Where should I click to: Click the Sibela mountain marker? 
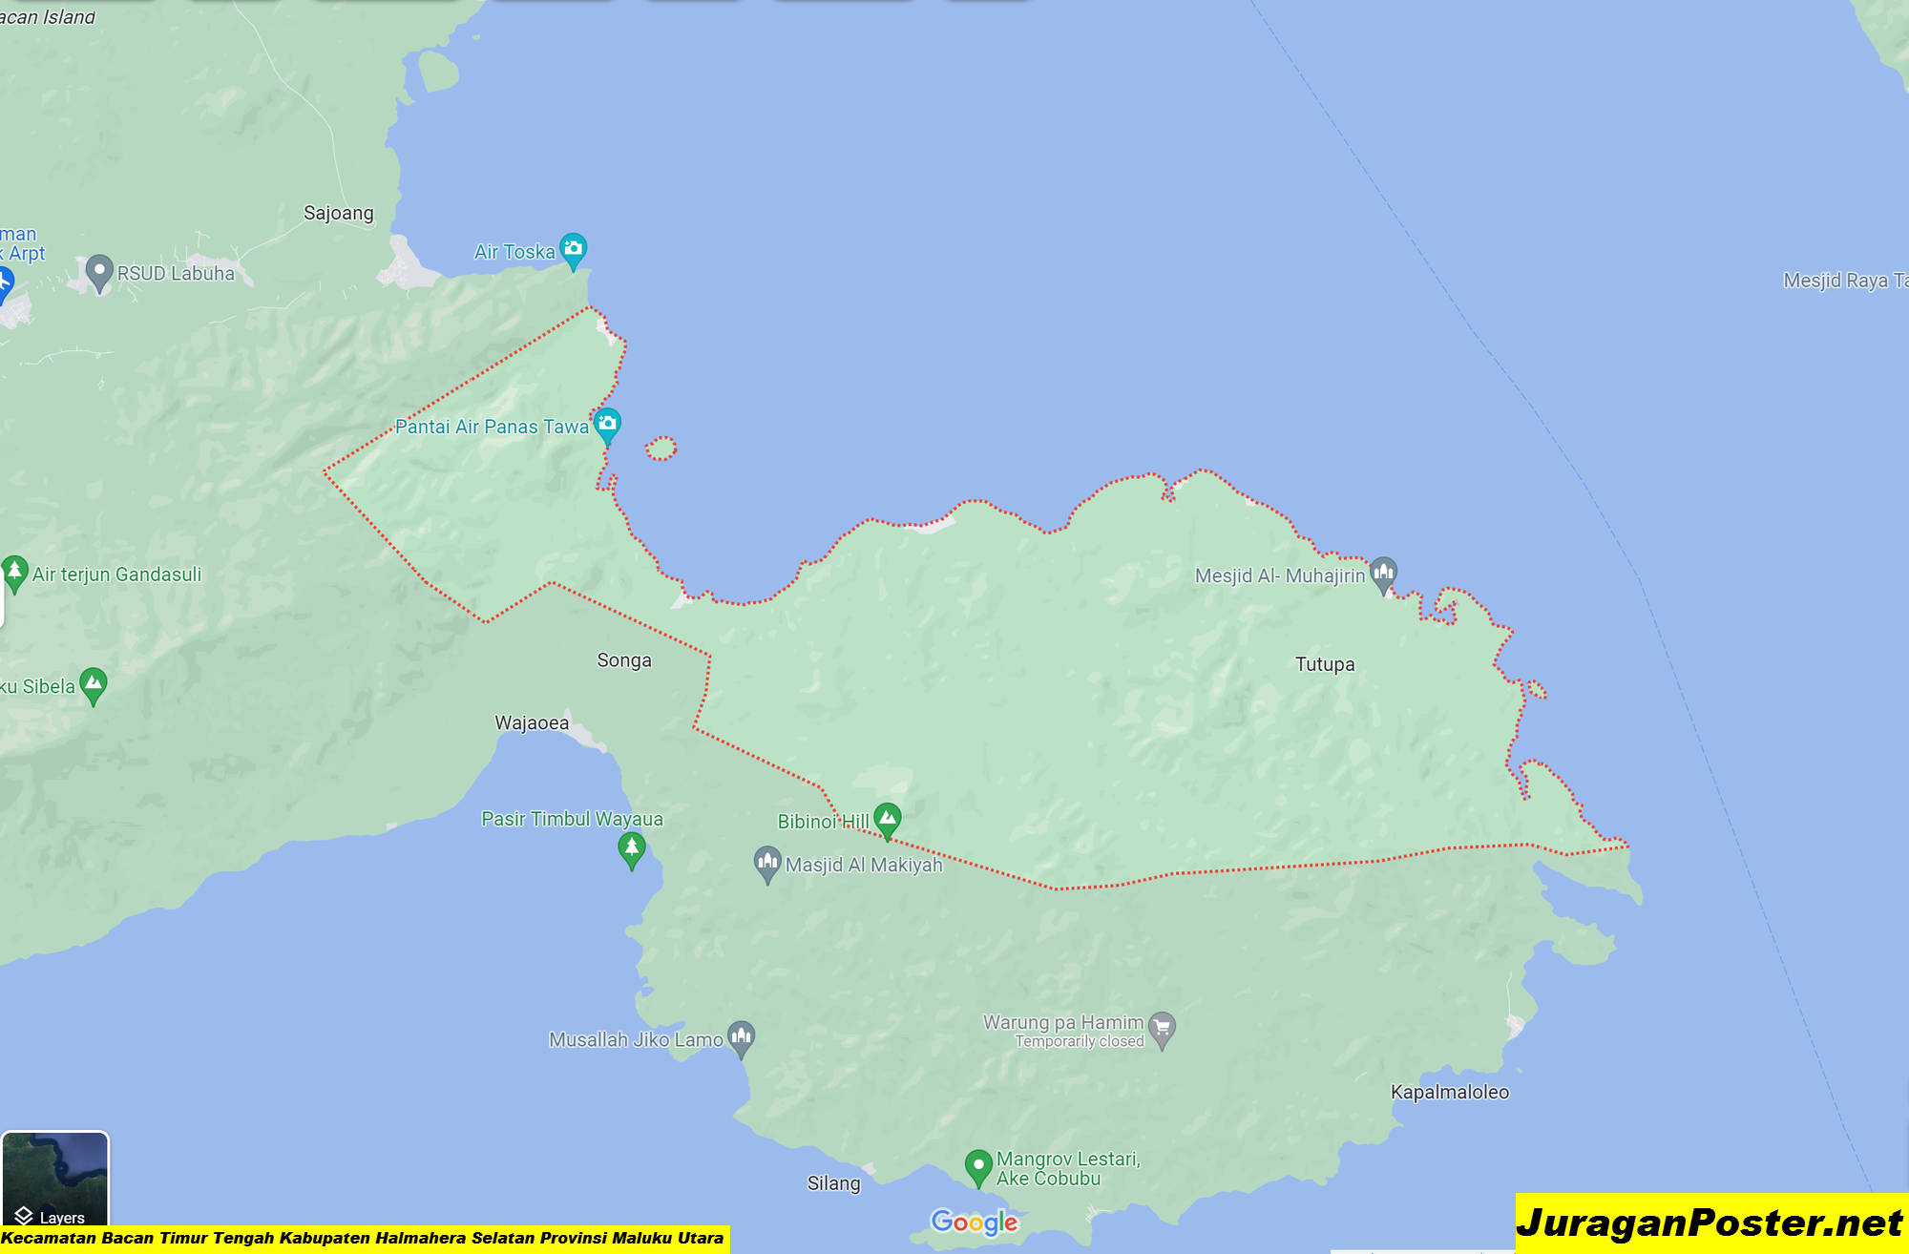(93, 685)
